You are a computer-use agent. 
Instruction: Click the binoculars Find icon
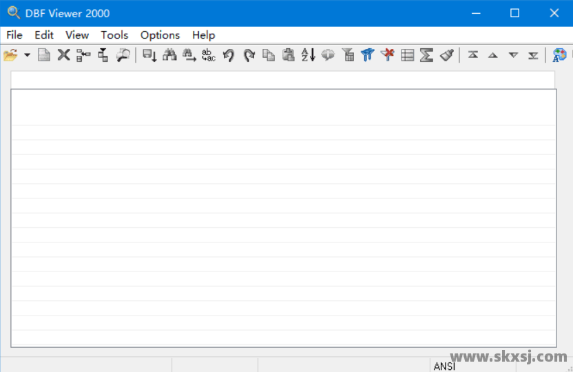(x=169, y=55)
